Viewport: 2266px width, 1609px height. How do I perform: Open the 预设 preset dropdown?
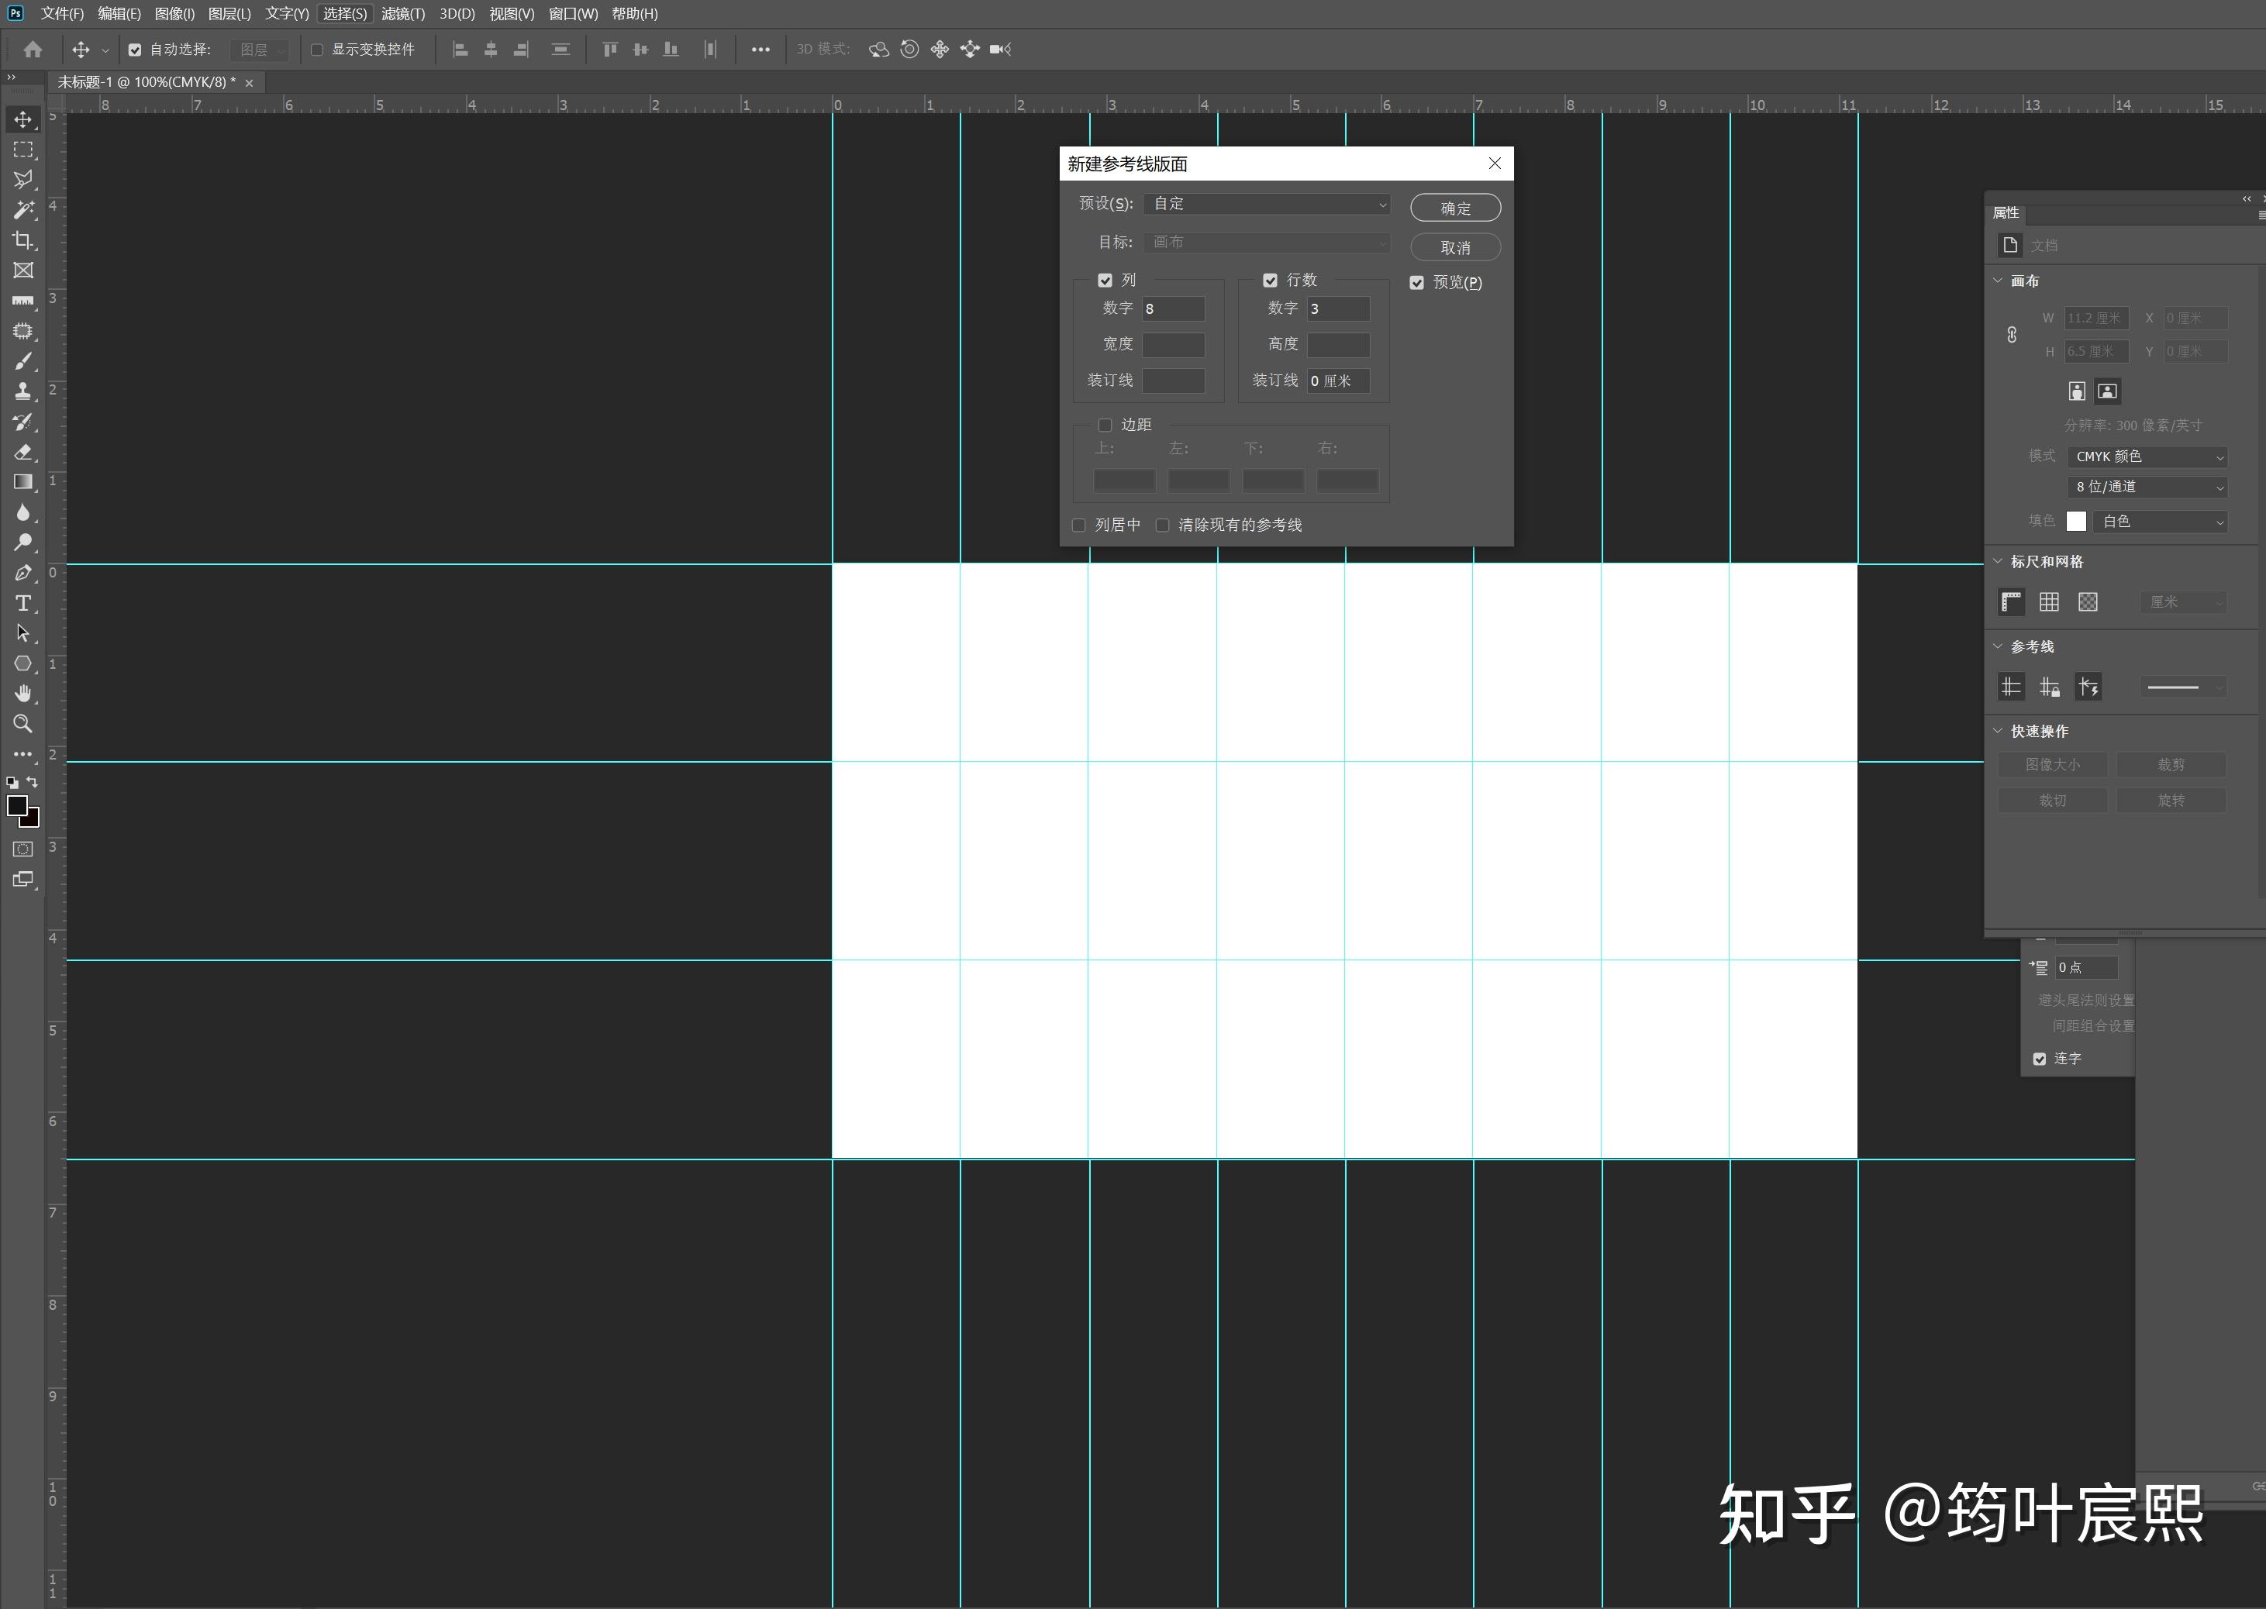pyautogui.click(x=1266, y=204)
